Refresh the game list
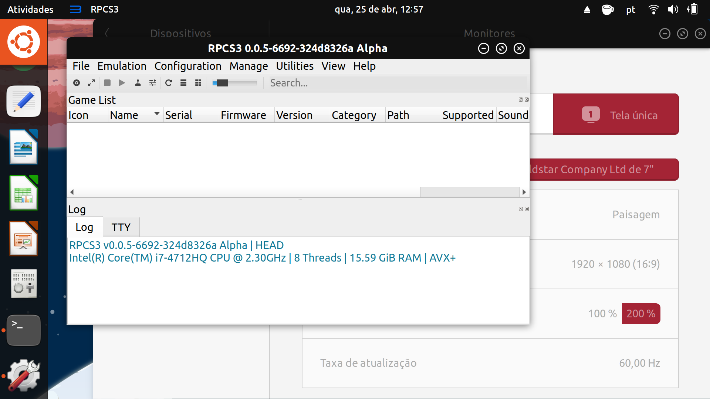Viewport: 710px width, 399px height. (x=169, y=83)
